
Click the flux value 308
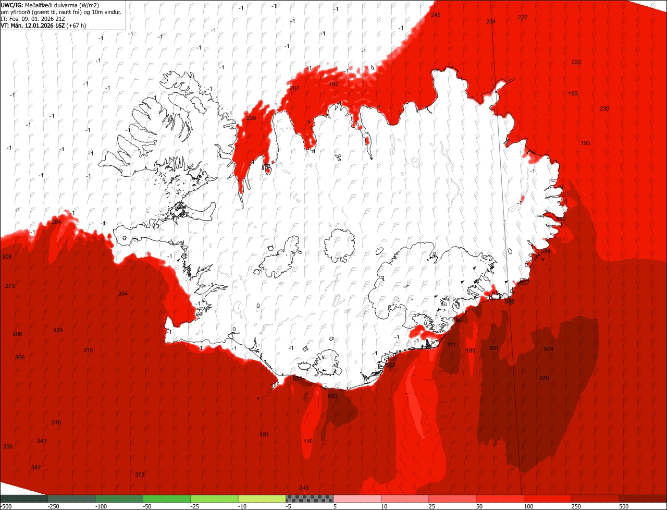pyautogui.click(x=7, y=257)
